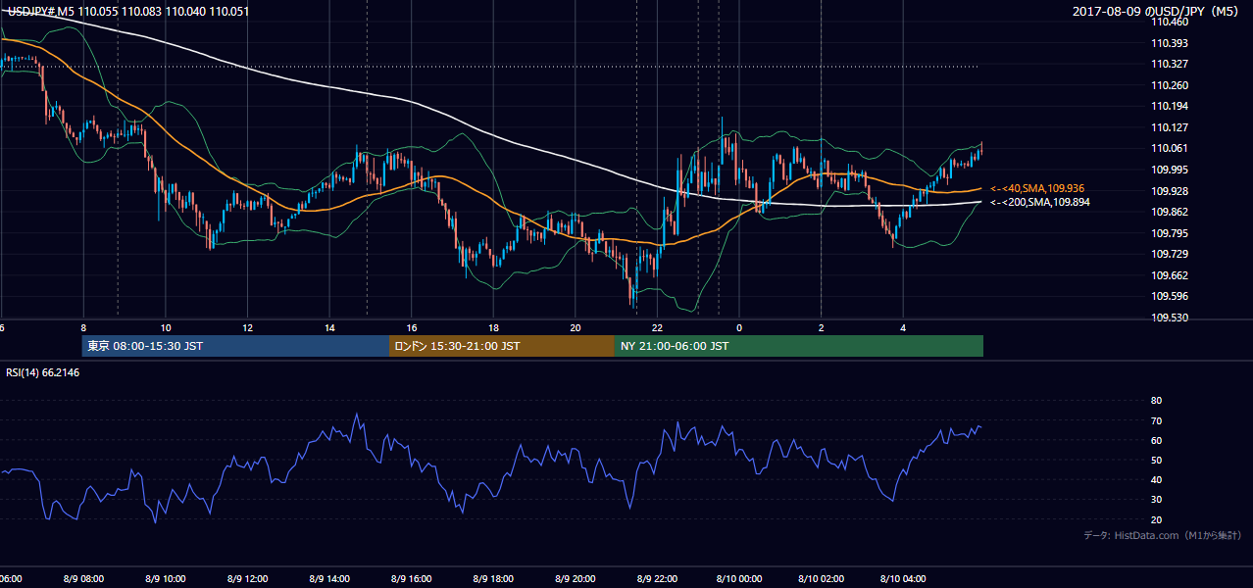
Task: Click bottom time label 8/9 22:00
Action: tap(657, 579)
